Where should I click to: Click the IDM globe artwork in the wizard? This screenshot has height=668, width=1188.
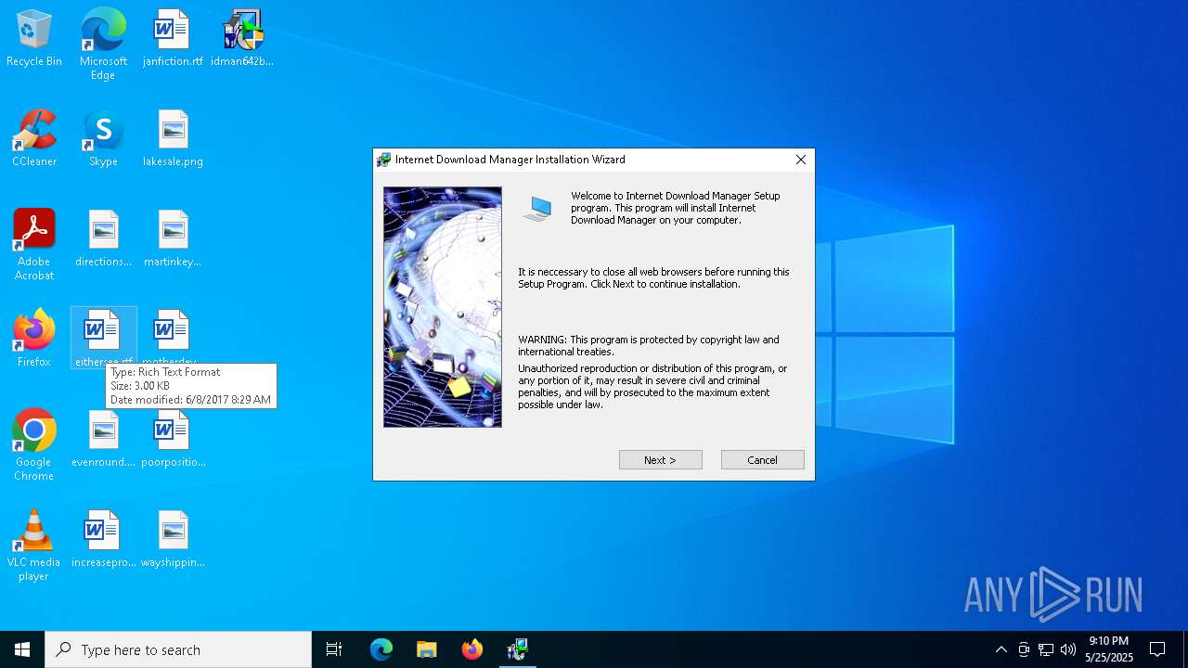pos(443,307)
